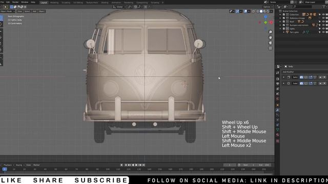Toggle viewport gizmos visibility button

(237, 11)
